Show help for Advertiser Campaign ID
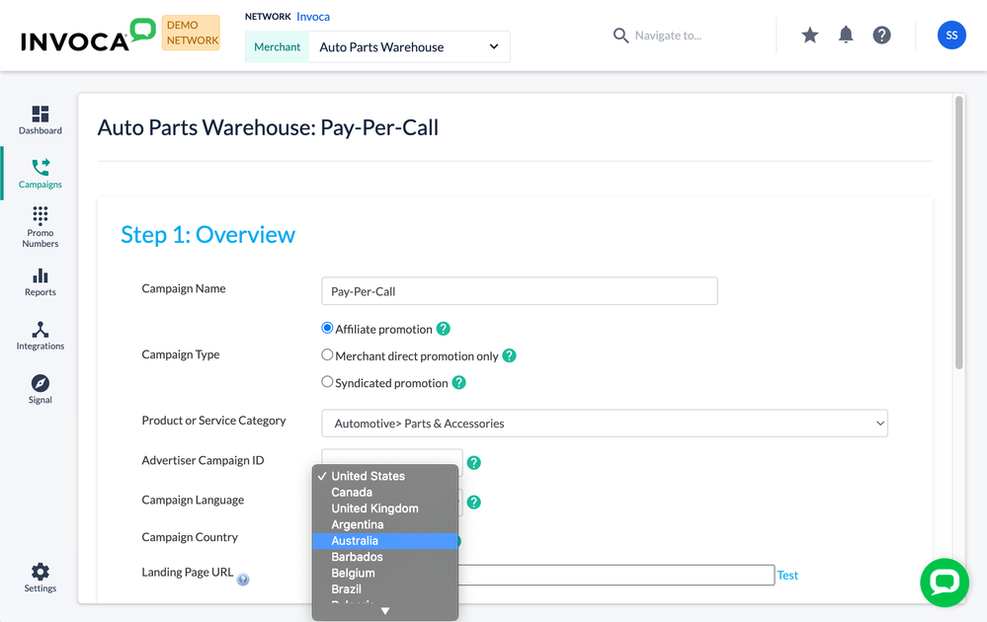The image size is (987, 622). tap(474, 463)
